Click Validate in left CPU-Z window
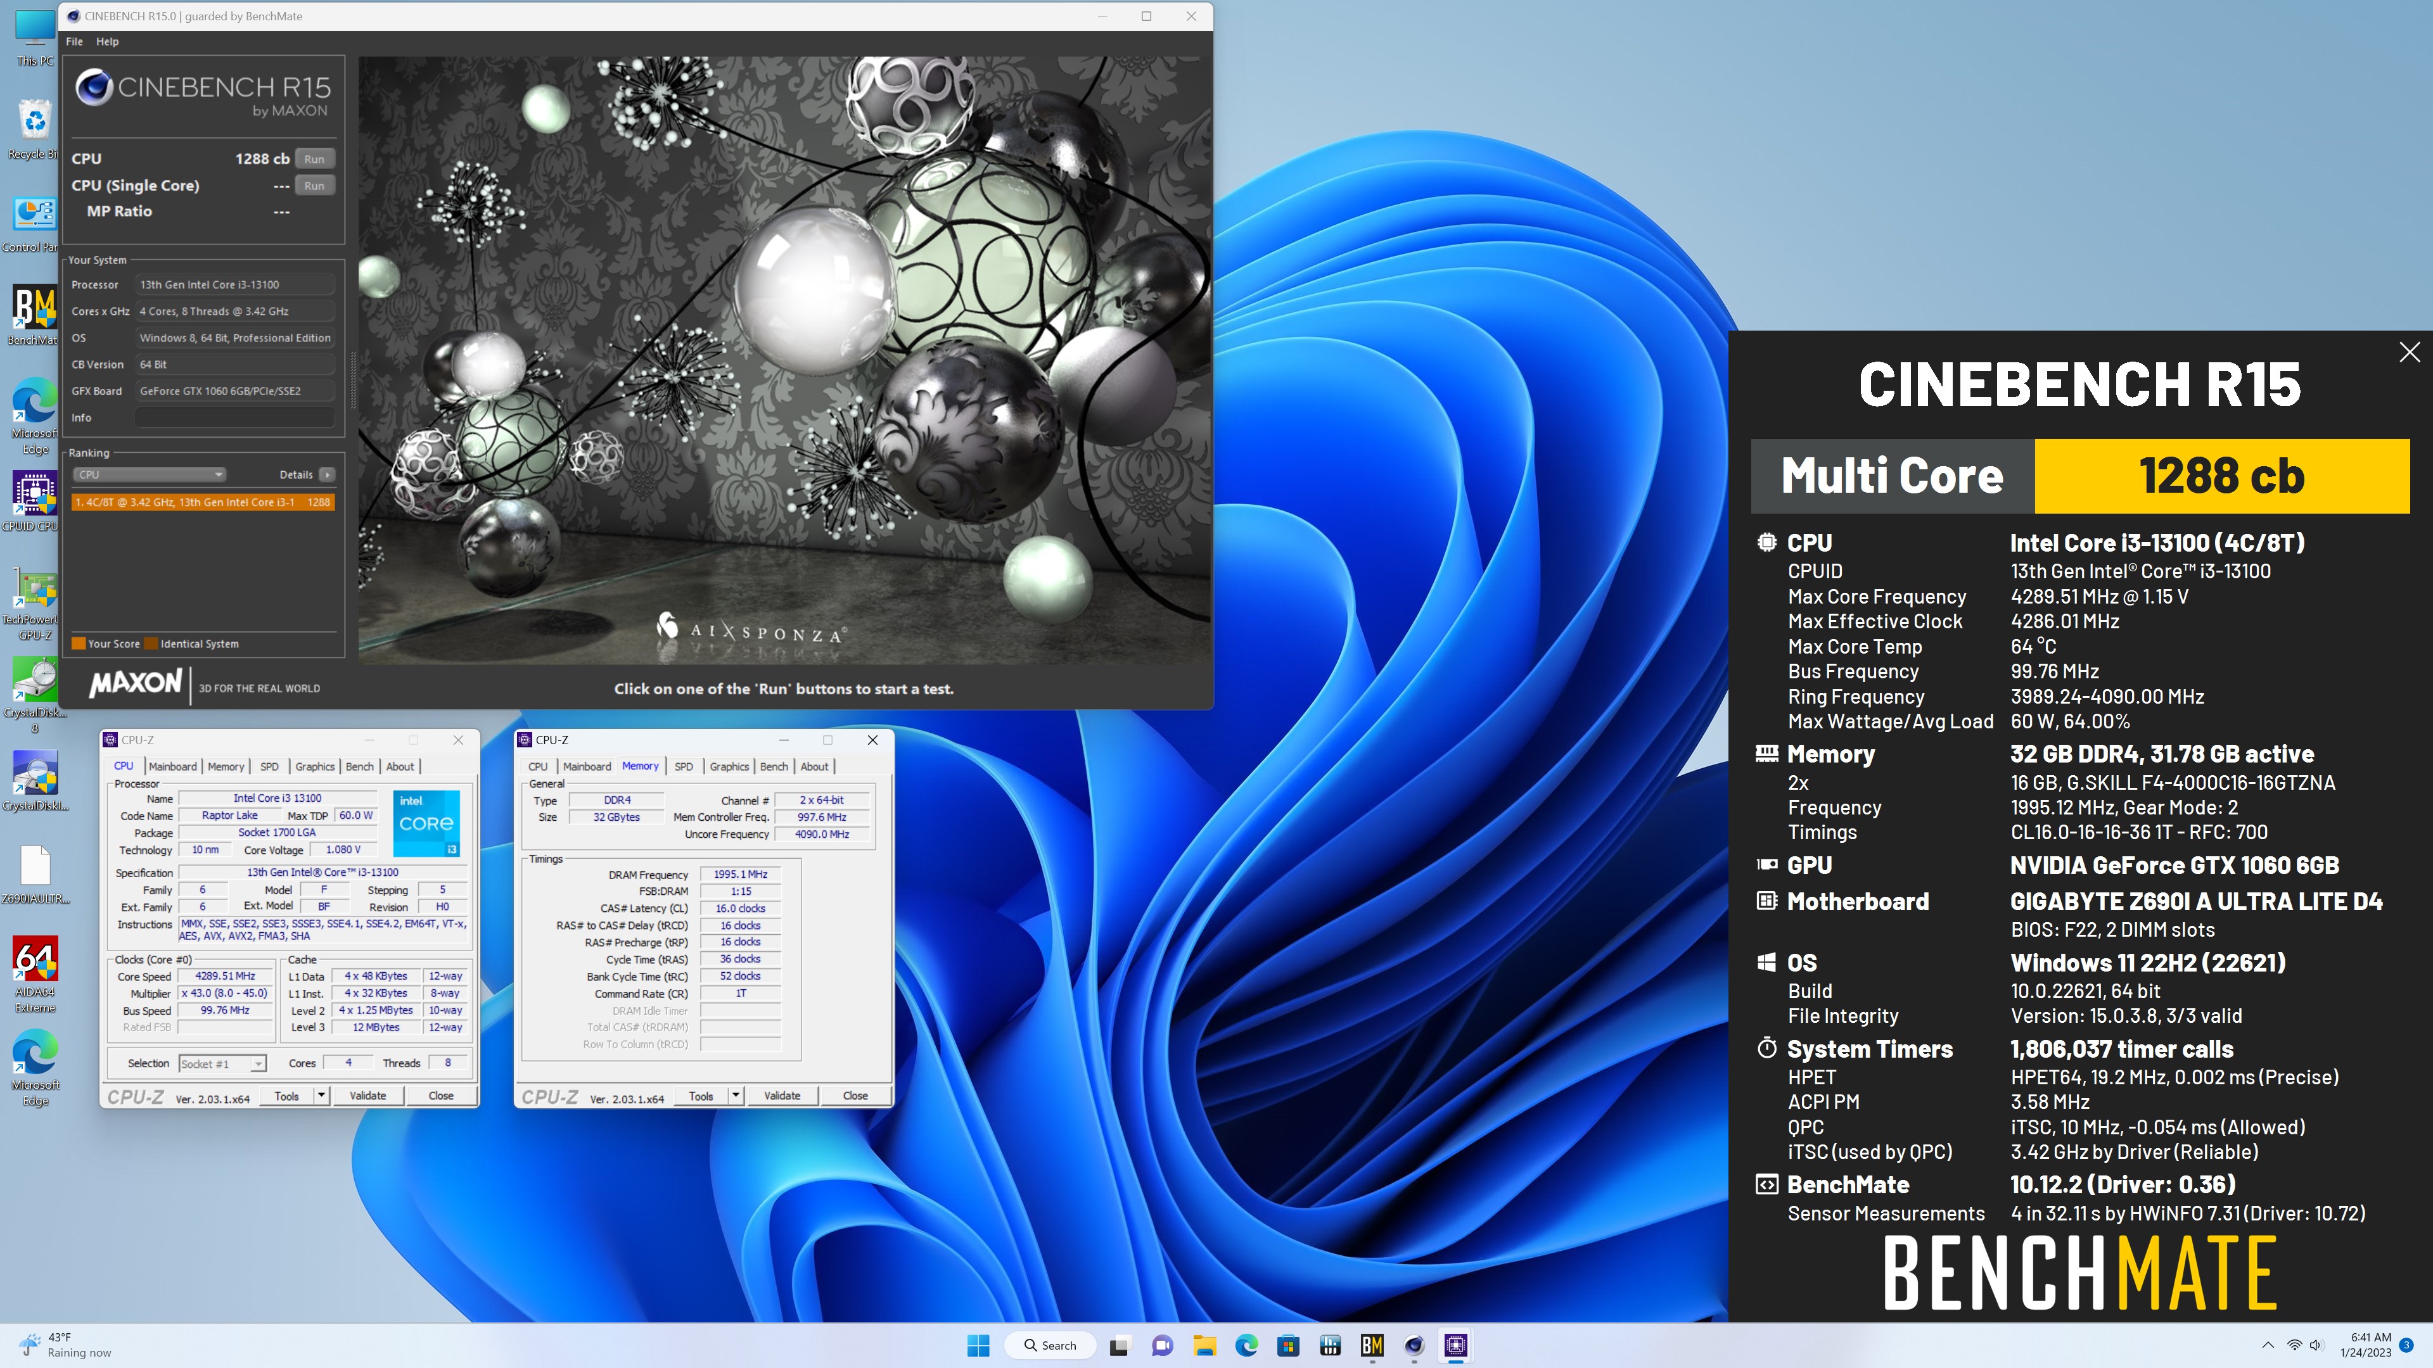 click(x=367, y=1096)
